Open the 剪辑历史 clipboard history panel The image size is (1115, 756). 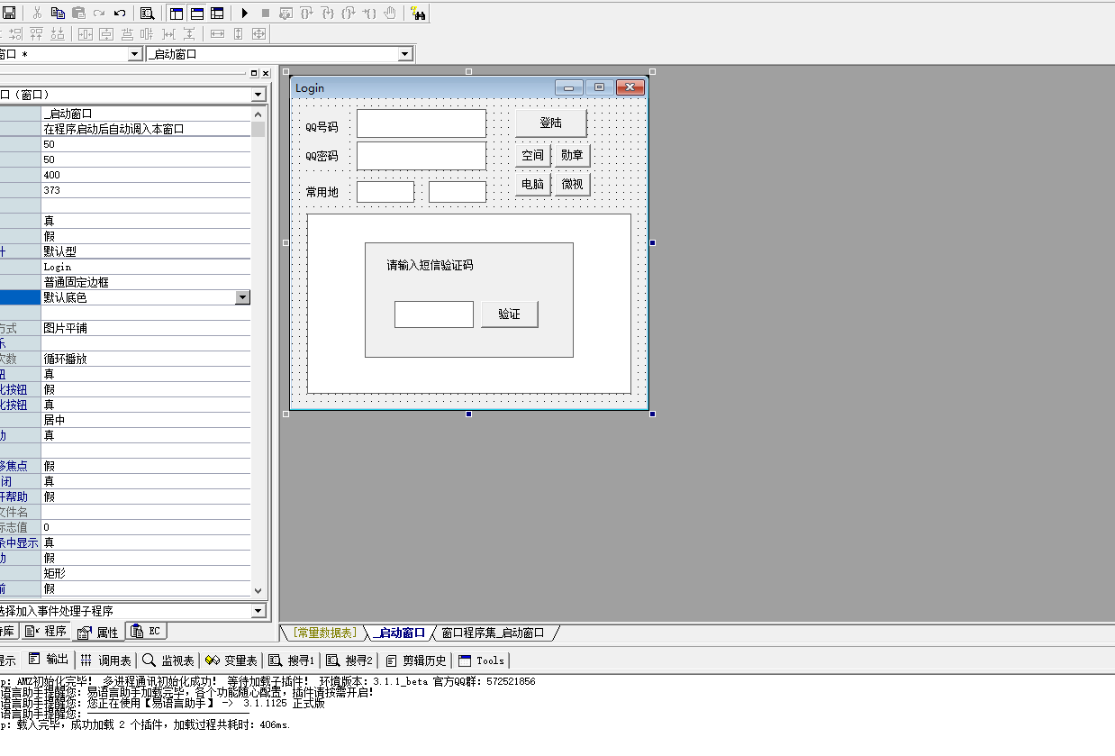point(415,660)
